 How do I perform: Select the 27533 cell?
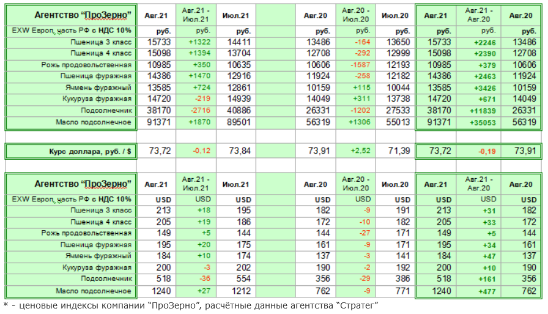coord(398,111)
